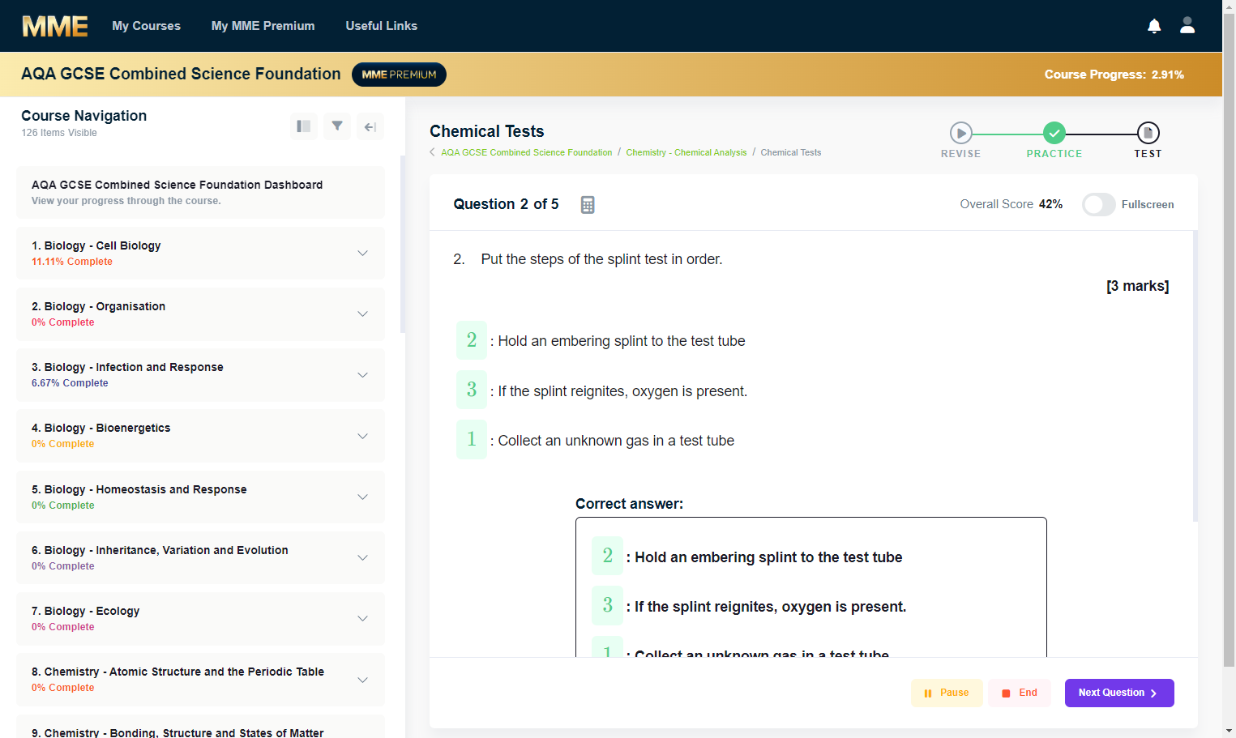Screen dimensions: 1236x738
Task: Open the Useful Links menu
Action: (382, 26)
